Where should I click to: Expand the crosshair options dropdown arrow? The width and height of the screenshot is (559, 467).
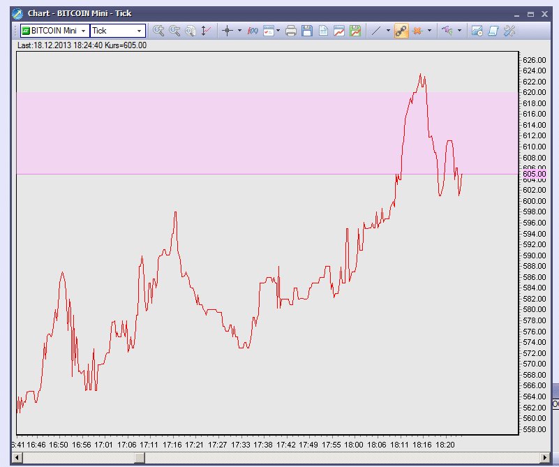tap(239, 31)
